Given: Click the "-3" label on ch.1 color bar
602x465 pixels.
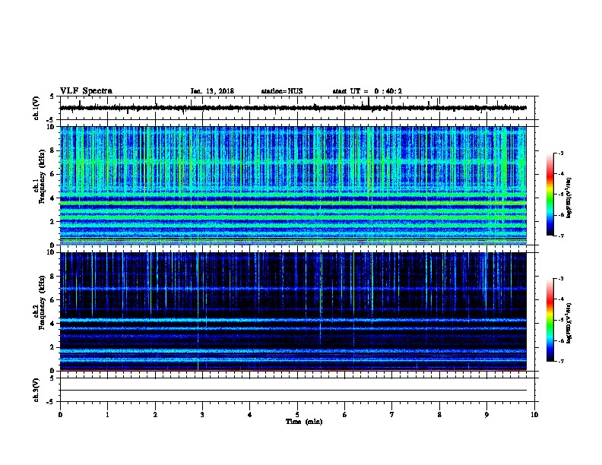Looking at the screenshot, I should (x=560, y=153).
